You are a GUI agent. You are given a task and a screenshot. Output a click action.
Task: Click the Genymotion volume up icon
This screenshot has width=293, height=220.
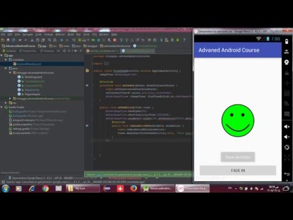tap(287, 127)
